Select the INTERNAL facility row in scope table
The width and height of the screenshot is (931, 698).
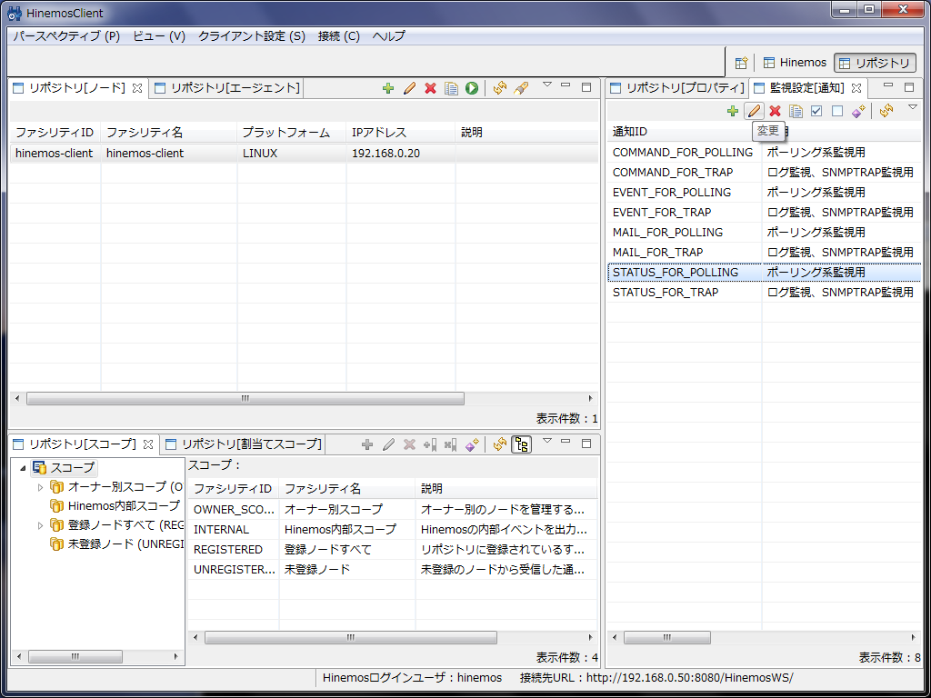(393, 530)
